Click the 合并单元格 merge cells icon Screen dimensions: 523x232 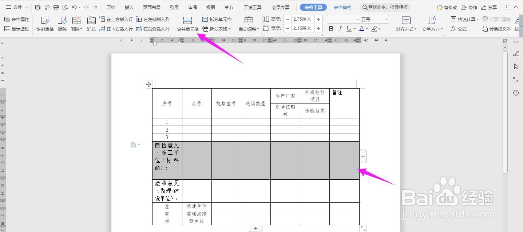(187, 20)
